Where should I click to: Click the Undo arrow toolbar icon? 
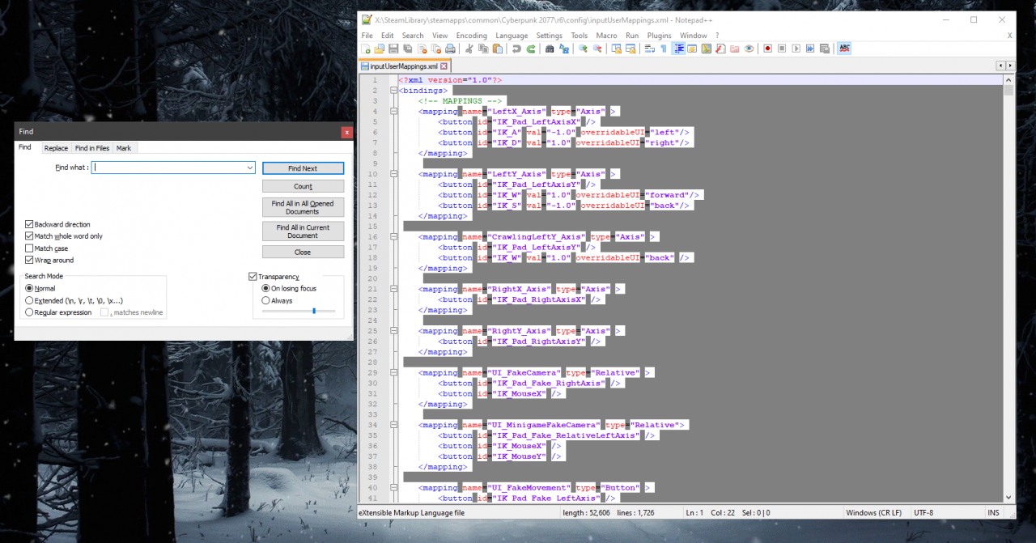click(x=516, y=49)
